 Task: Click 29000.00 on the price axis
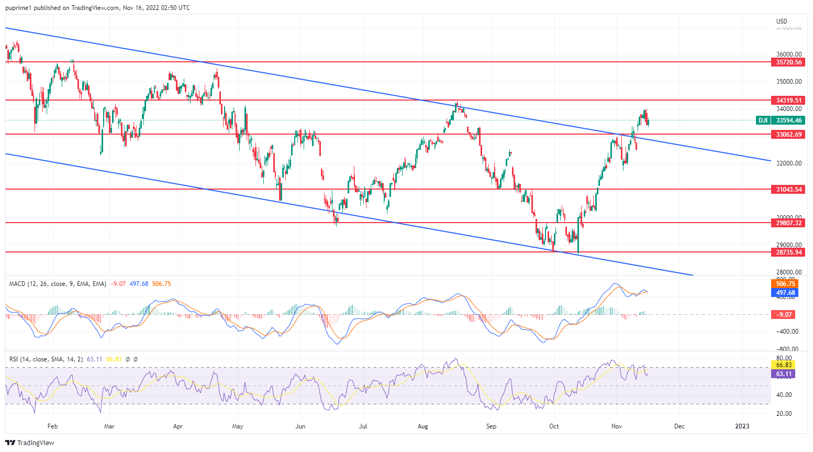click(789, 245)
